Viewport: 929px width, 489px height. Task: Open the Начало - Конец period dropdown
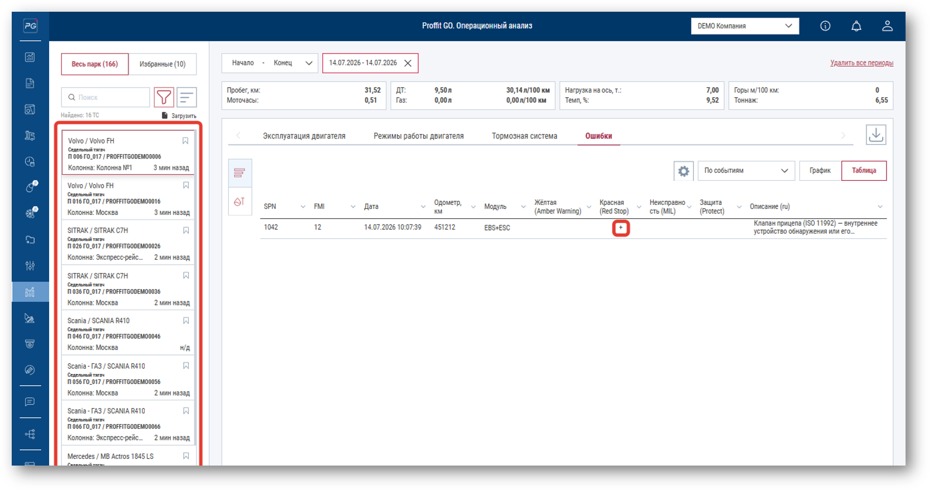tap(270, 63)
